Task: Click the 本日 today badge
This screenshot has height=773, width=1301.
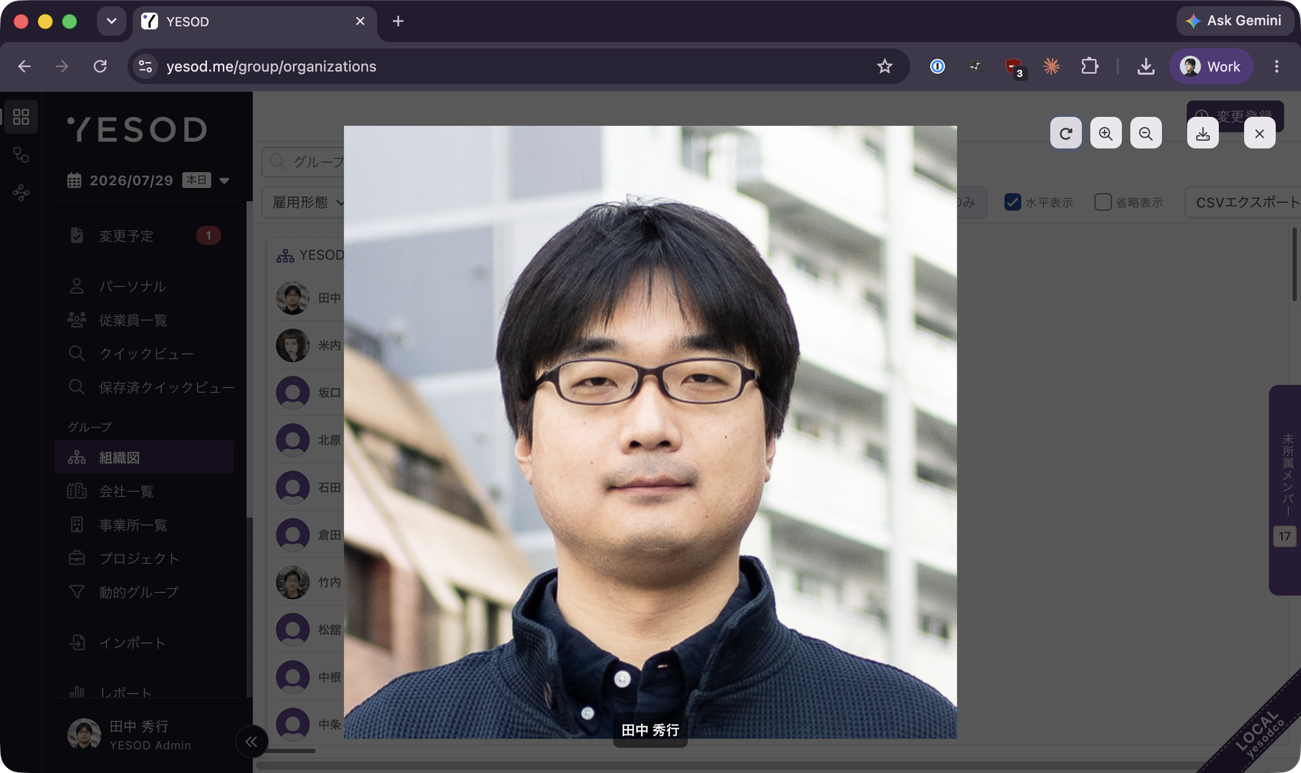Action: coord(196,180)
